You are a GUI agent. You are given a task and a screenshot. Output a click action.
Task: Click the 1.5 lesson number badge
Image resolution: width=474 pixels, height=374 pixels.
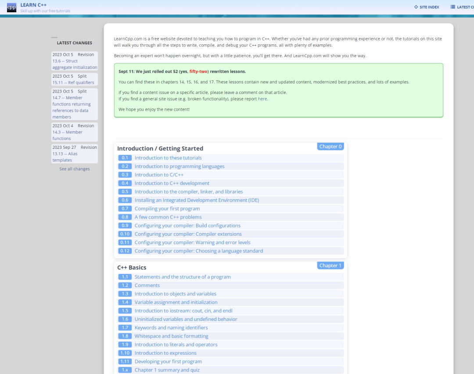[125, 311]
